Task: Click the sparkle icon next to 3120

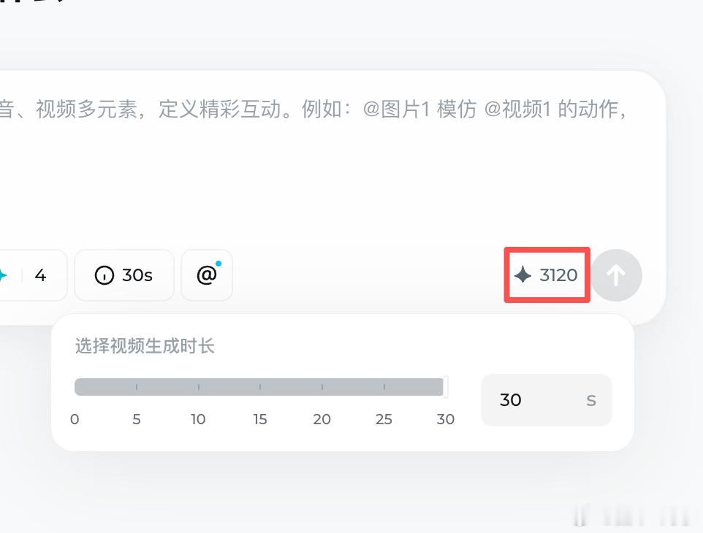Action: (x=522, y=275)
